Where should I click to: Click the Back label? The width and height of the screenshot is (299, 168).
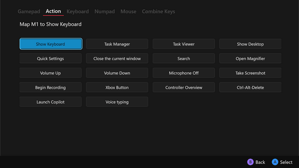(x=260, y=162)
